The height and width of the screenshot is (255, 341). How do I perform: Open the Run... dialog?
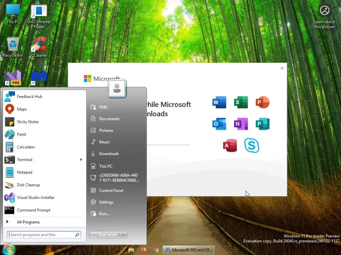click(x=117, y=213)
